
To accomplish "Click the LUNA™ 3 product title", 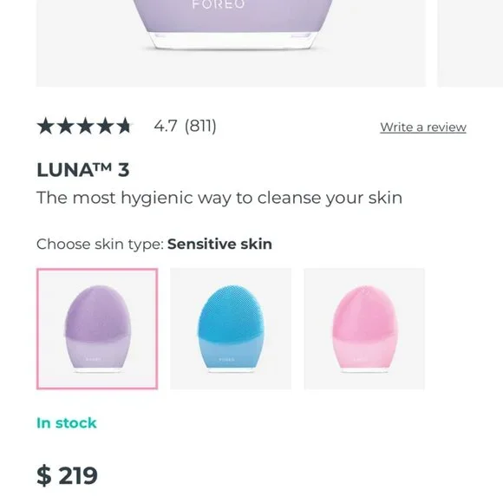I will pyautogui.click(x=83, y=170).
